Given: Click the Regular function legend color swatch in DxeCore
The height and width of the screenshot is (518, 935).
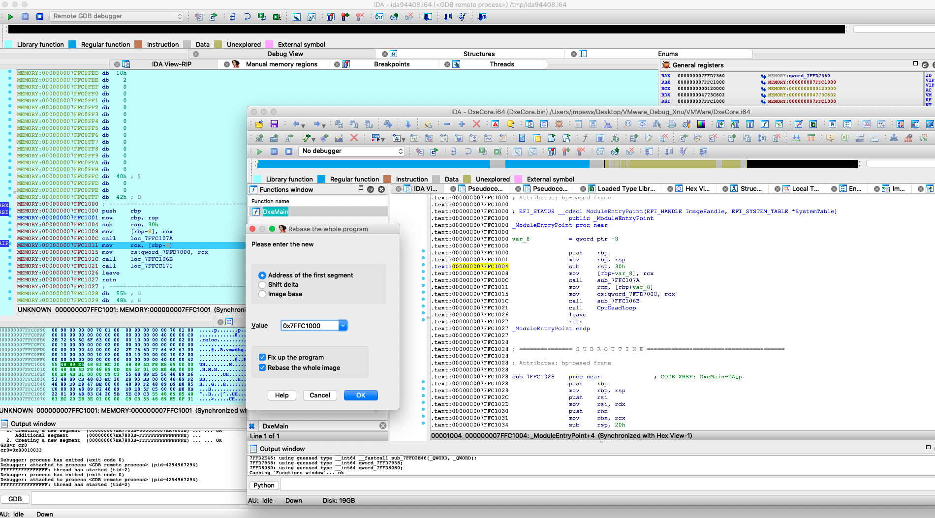Looking at the screenshot, I should pos(321,180).
